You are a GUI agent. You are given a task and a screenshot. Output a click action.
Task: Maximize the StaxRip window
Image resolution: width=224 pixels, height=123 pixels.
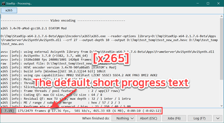click(x=208, y=3)
